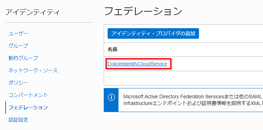Open 認証設定 in the sidebar
The image size is (263, 130).
pyautogui.click(x=18, y=120)
